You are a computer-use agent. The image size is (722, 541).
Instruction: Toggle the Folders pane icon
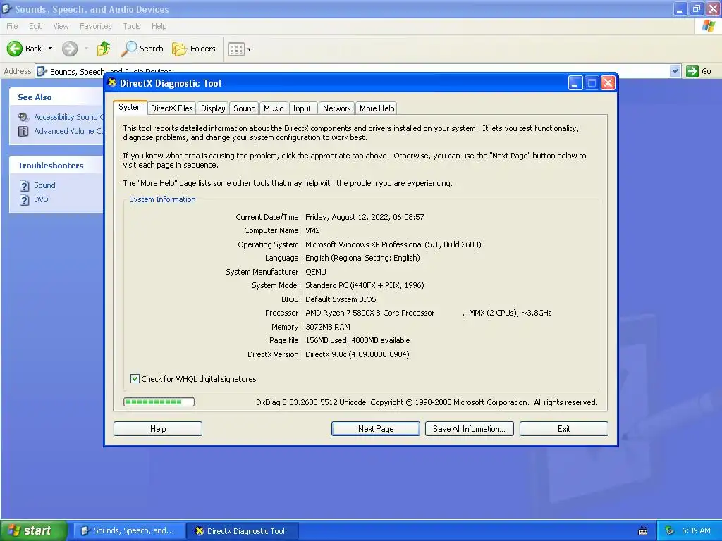point(179,49)
